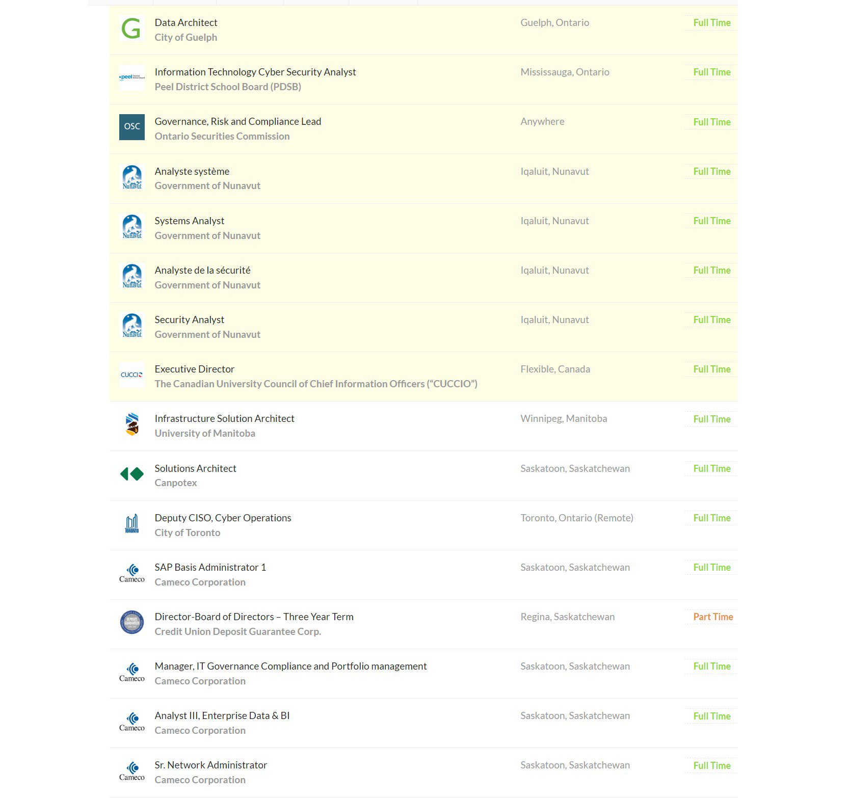Click Nunavut logo beside Analyste de la sécurité

point(131,276)
